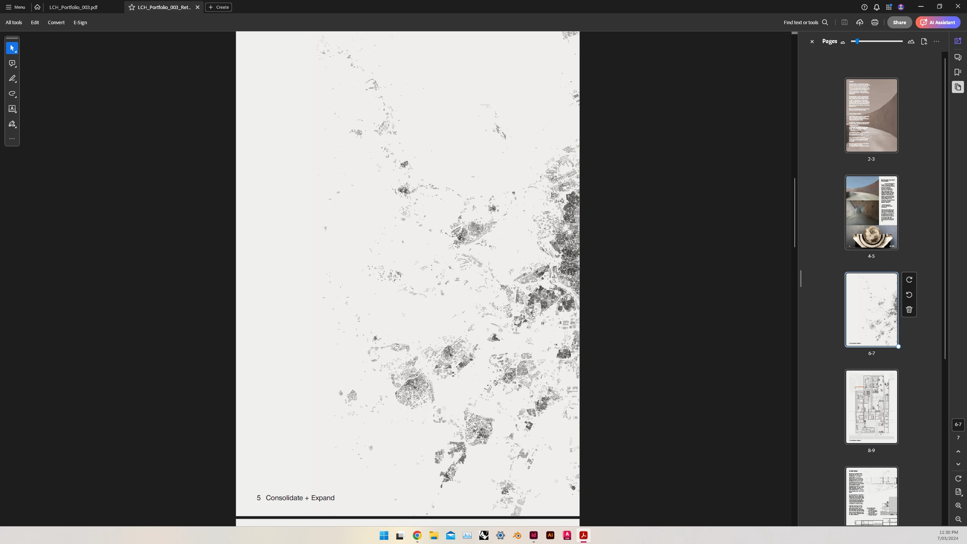
Task: Expand more tools ellipsis in left toolbar
Action: pyautogui.click(x=12, y=139)
